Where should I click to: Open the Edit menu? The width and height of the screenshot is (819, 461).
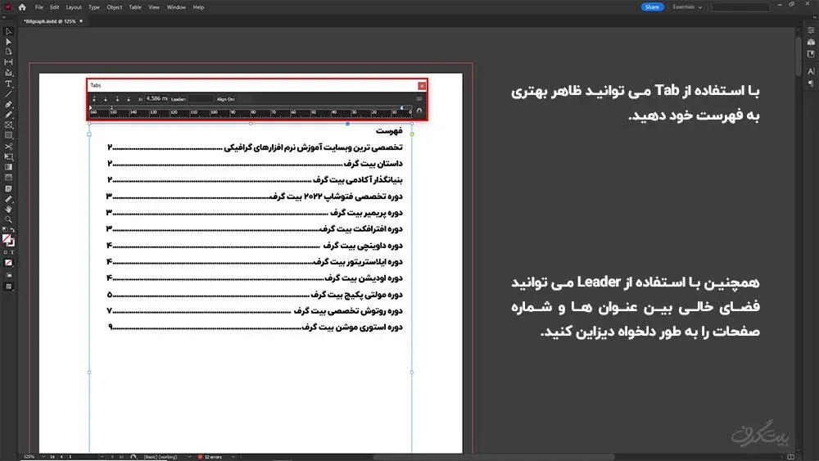[54, 7]
